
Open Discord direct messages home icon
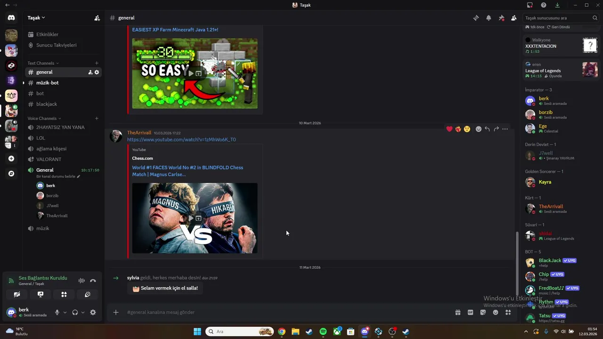click(11, 18)
